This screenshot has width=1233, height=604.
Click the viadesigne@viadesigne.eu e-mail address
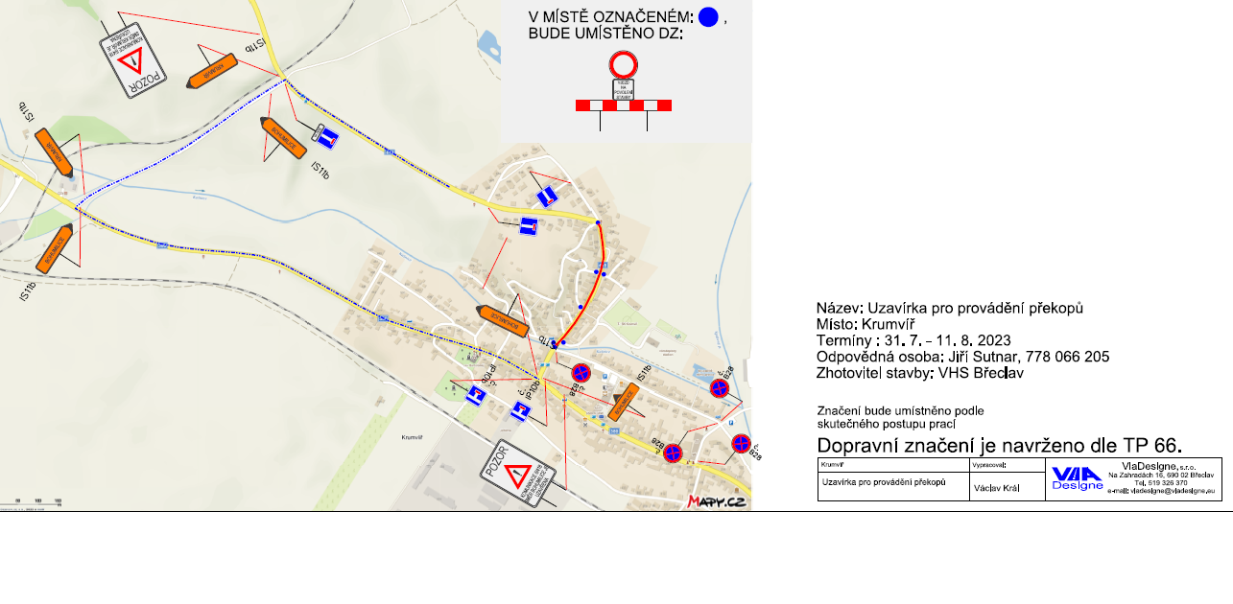click(x=1160, y=491)
